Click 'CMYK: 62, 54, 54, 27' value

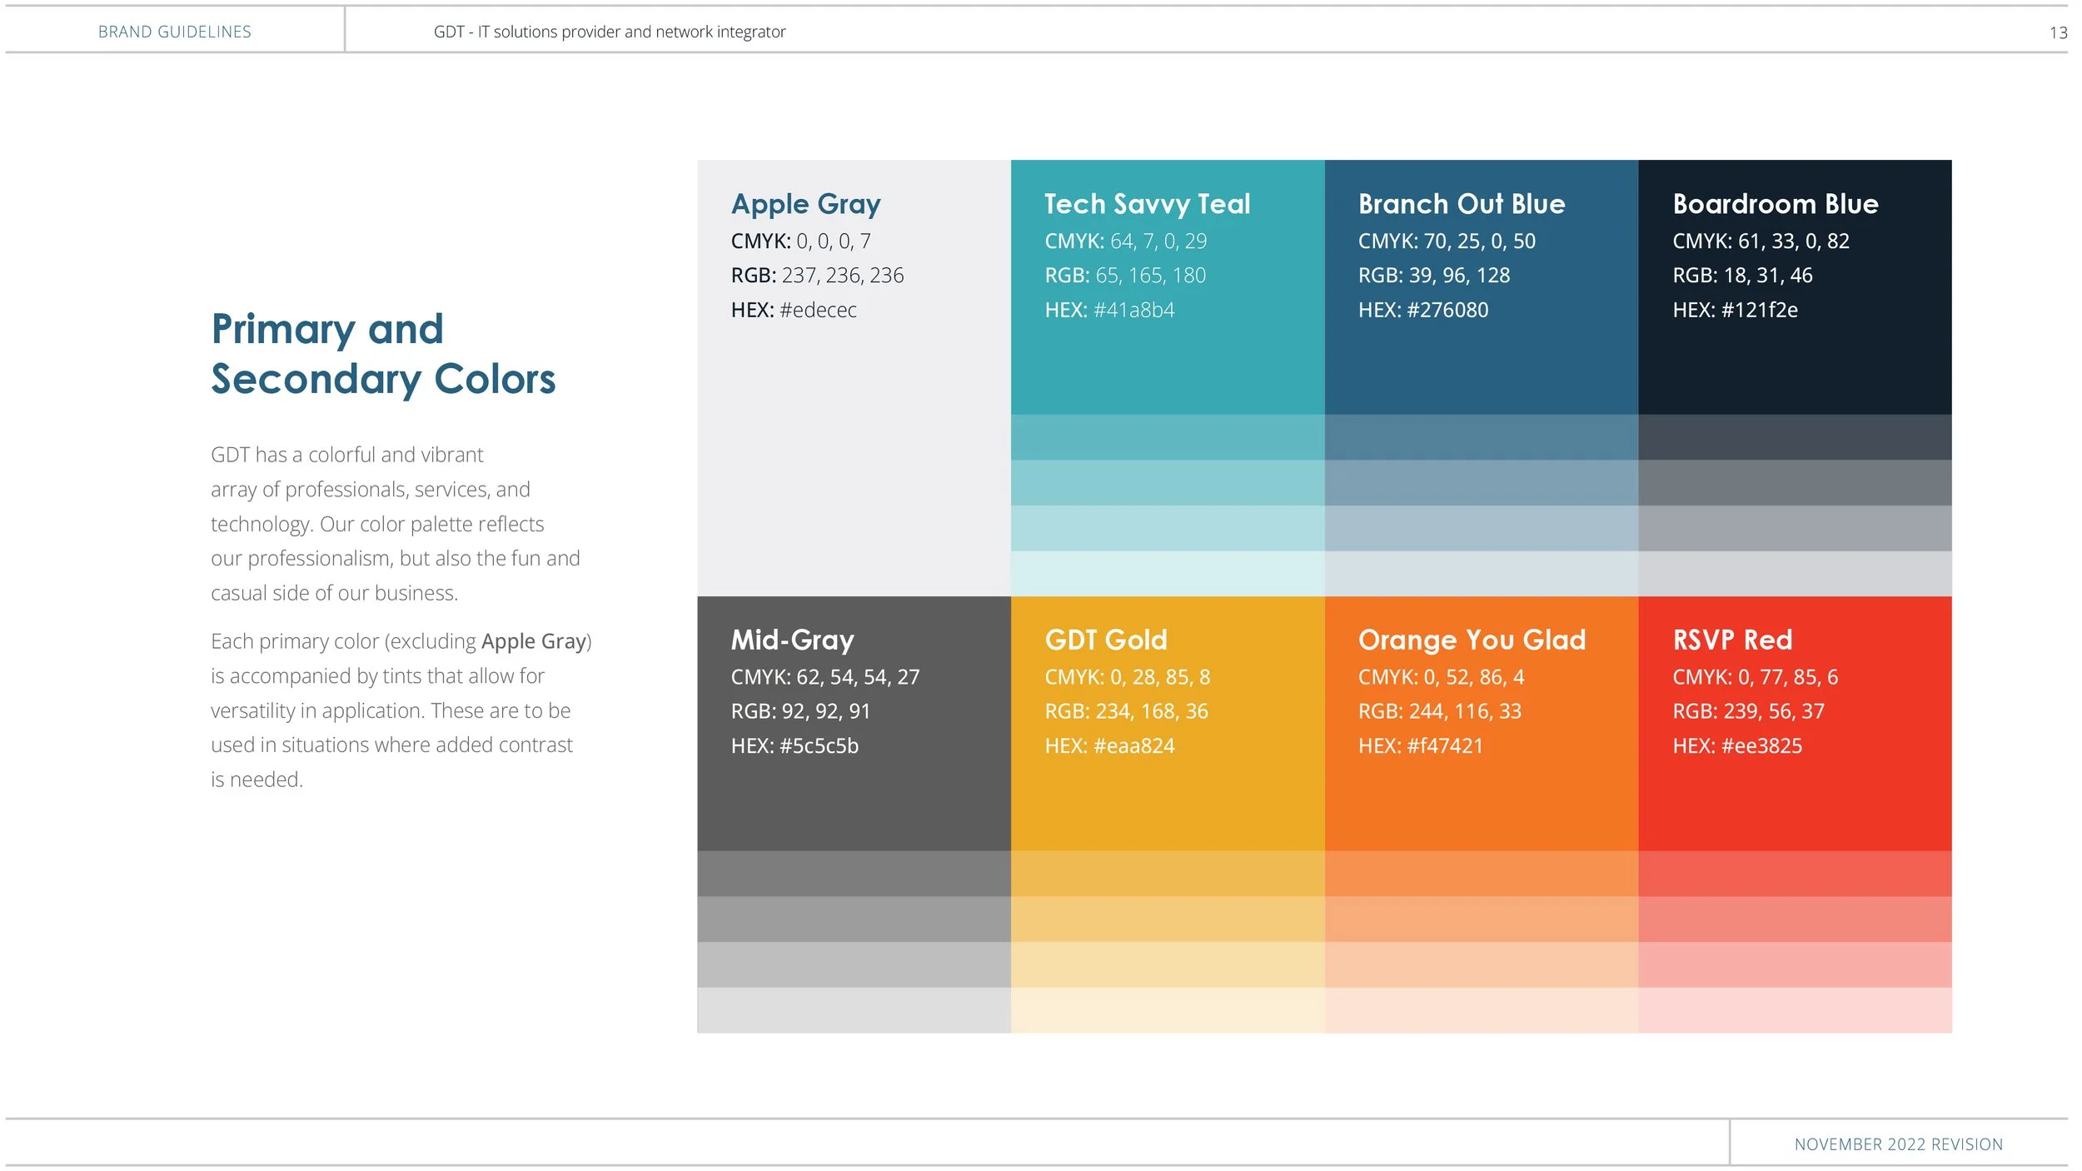(x=825, y=677)
